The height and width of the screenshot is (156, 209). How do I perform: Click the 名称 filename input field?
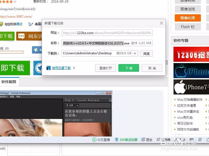click(x=107, y=43)
